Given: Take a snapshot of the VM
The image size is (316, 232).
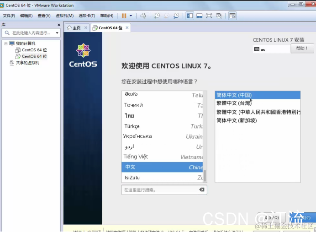Looking at the screenshot, I should (x=157, y=16).
